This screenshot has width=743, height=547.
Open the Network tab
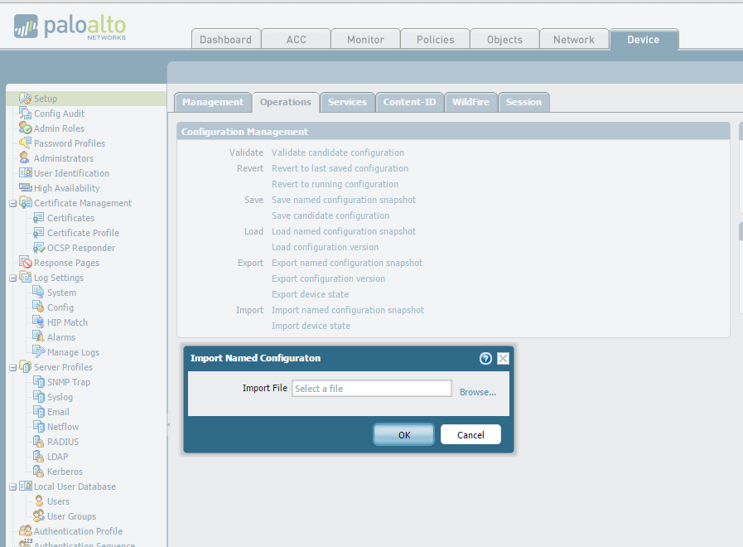[x=574, y=39]
